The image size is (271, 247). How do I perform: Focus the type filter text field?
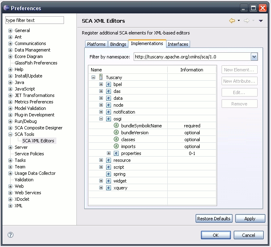[34, 20]
